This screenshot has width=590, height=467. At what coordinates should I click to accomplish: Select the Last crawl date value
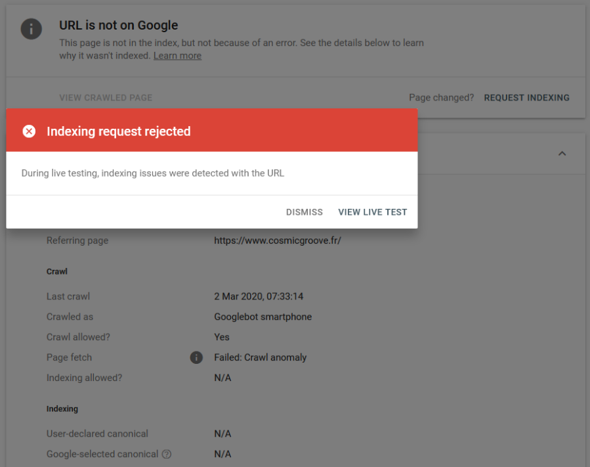tap(258, 296)
